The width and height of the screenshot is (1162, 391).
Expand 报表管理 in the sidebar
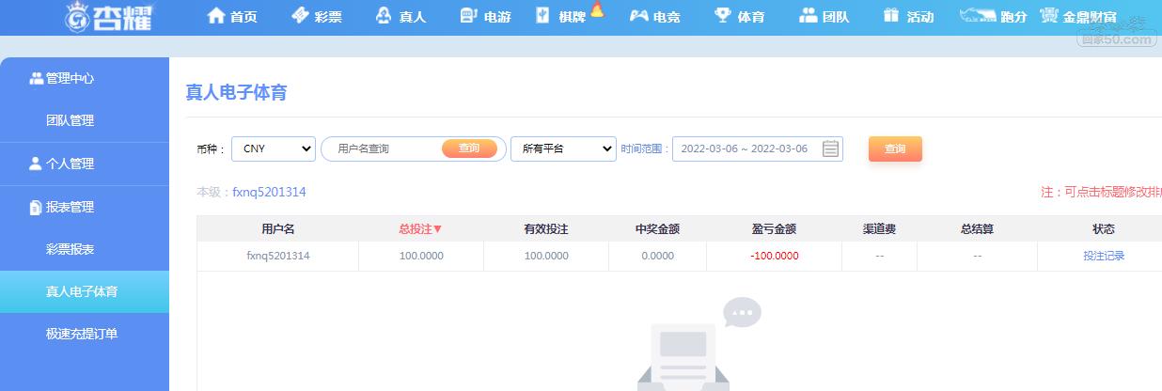[85, 207]
